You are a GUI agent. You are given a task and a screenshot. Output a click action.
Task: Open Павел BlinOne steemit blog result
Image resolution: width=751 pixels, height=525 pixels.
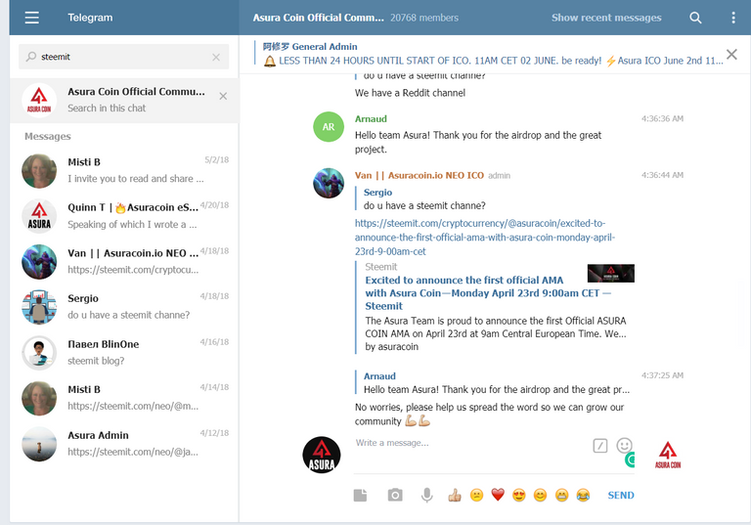[124, 353]
